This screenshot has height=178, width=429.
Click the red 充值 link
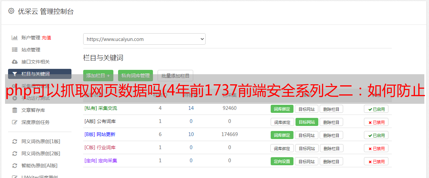pyautogui.click(x=47, y=38)
